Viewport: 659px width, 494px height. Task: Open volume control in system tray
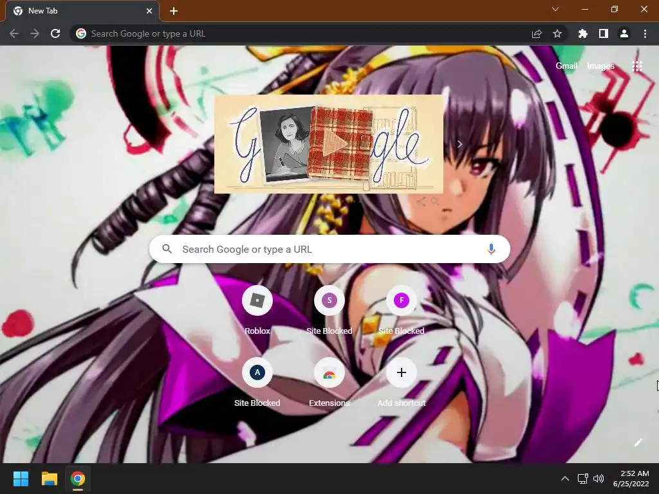pos(599,479)
